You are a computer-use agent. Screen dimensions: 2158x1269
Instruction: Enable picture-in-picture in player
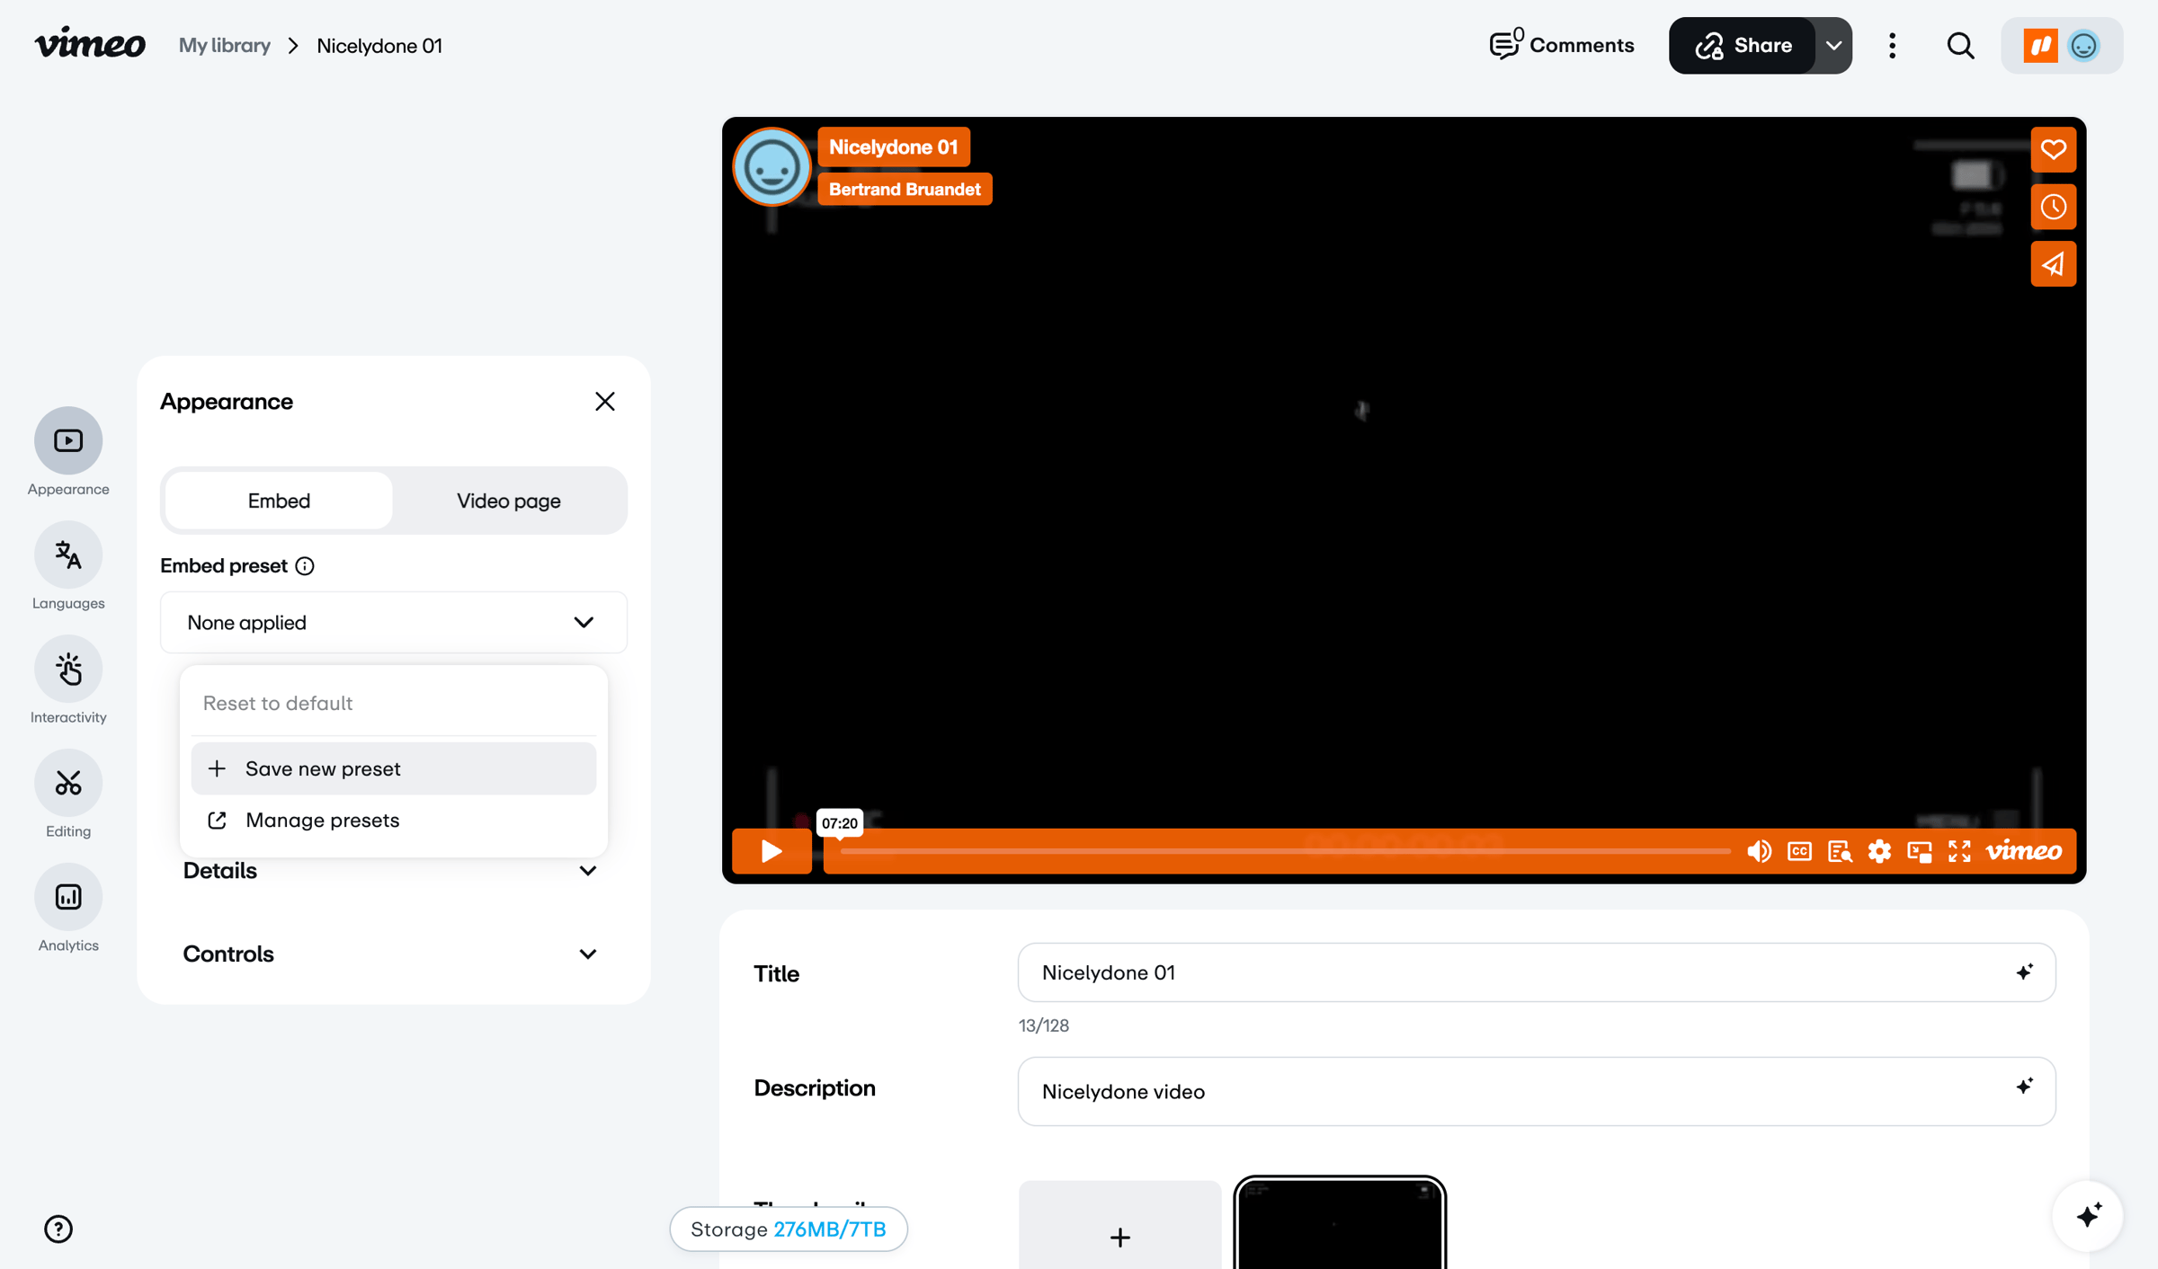1920,851
